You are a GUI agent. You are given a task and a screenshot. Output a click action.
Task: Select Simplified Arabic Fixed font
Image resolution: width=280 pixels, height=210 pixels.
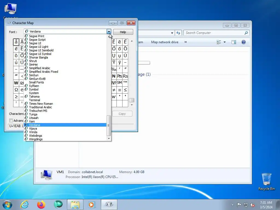65,72
